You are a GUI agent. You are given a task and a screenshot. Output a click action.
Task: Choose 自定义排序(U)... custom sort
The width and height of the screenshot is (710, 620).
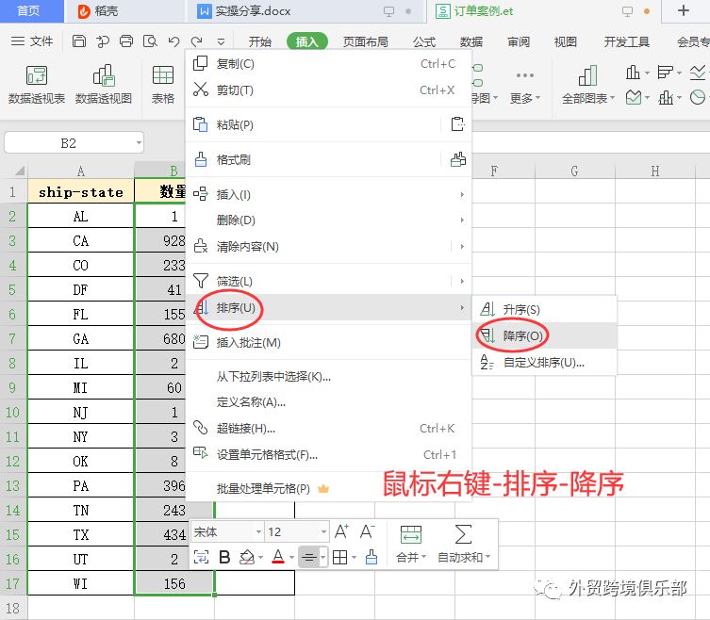pyautogui.click(x=544, y=363)
